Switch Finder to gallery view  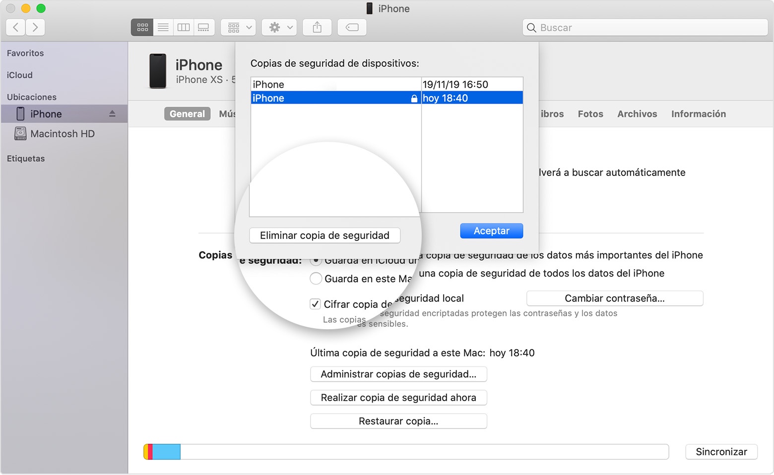pyautogui.click(x=204, y=27)
